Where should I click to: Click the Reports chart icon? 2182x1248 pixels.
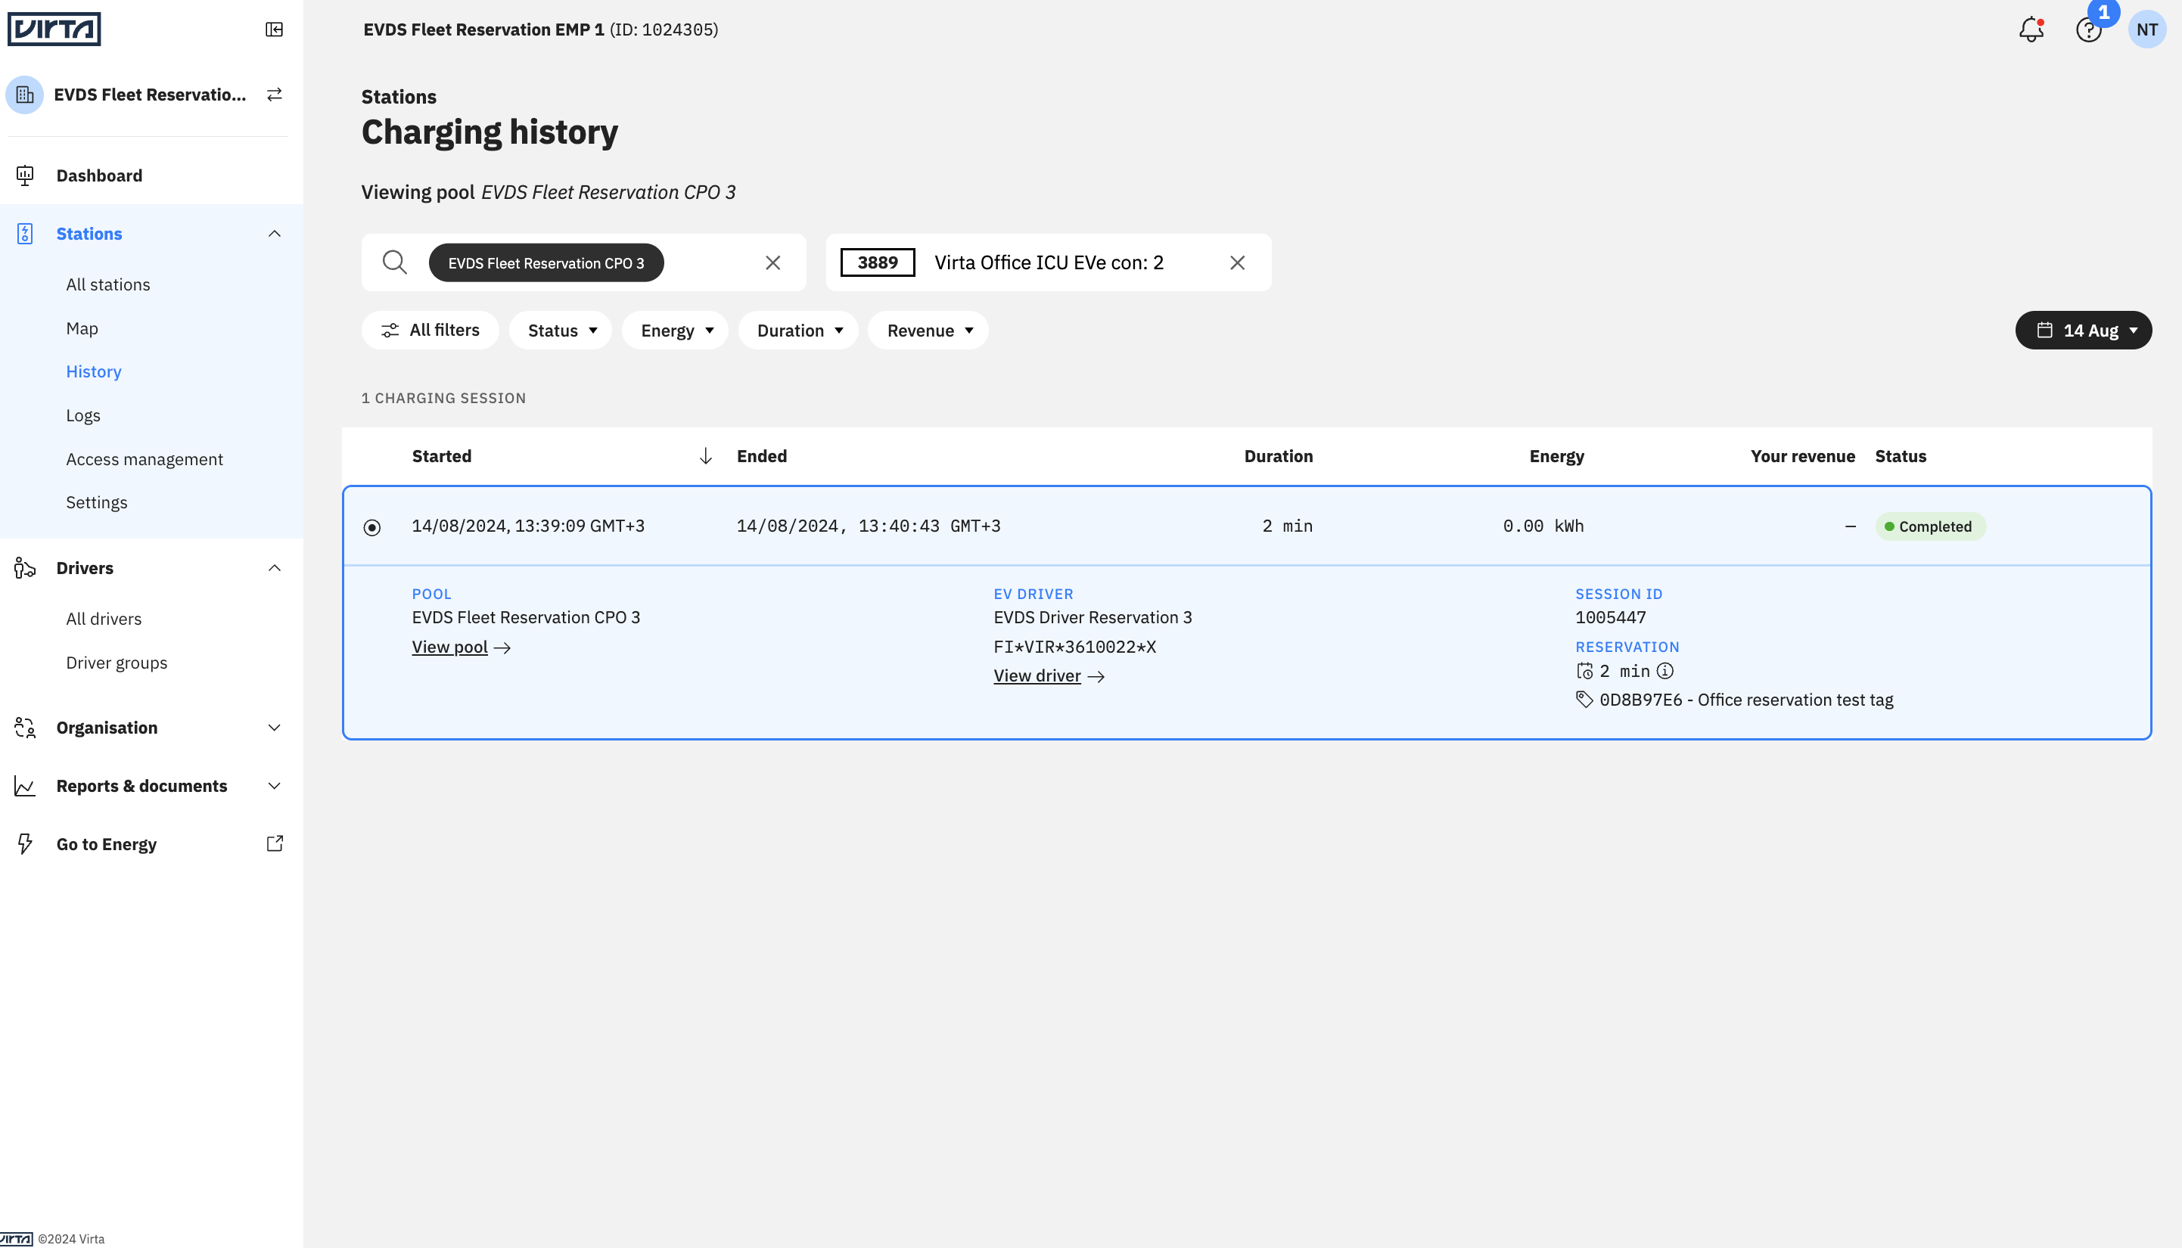pyautogui.click(x=25, y=786)
